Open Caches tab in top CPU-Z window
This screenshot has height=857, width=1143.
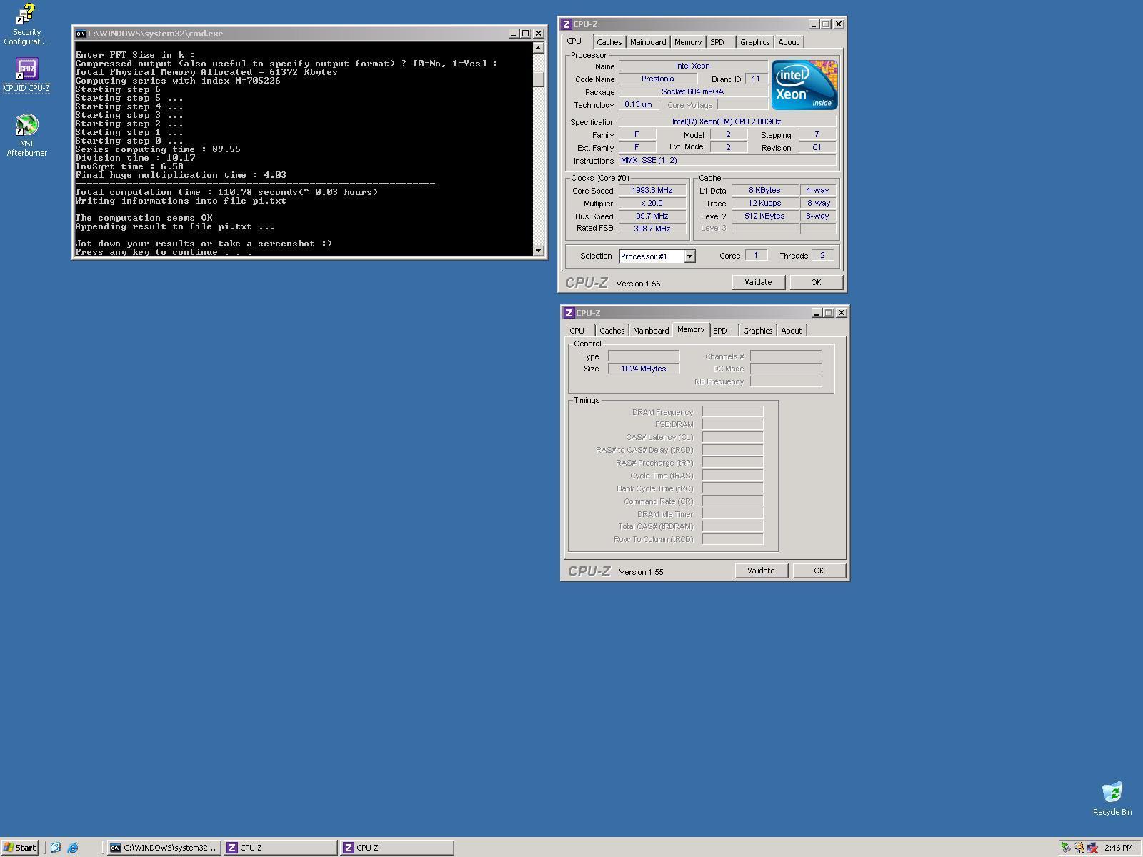point(609,42)
